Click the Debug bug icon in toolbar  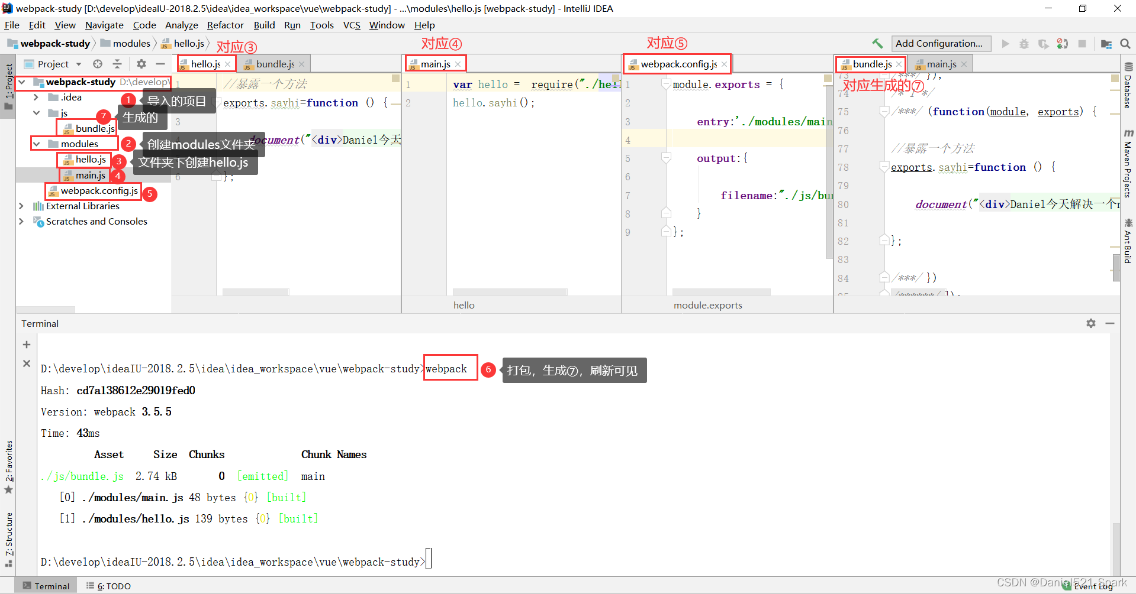tap(1024, 44)
